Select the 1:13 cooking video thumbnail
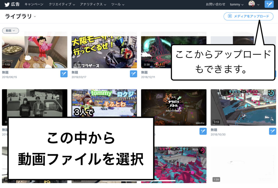 (34, 52)
